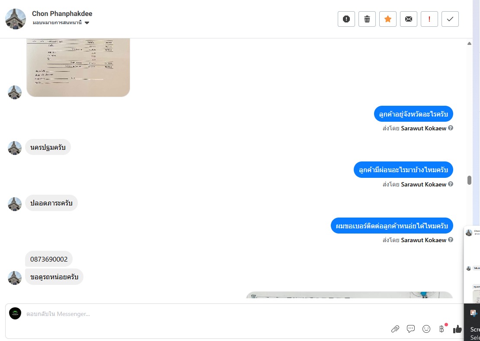Delete conversation using trash icon
This screenshot has height=341, width=480.
367,19
